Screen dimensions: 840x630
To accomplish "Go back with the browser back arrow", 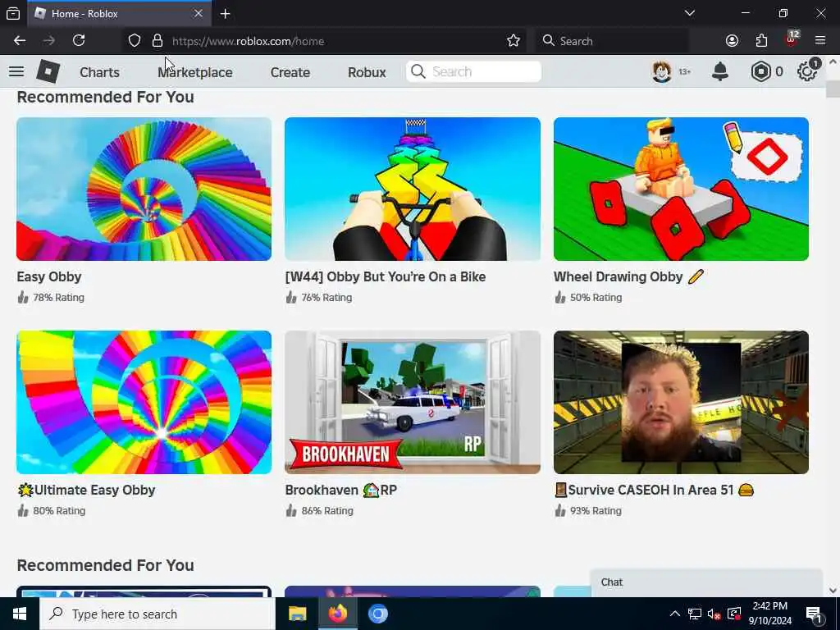I will 20,41.
